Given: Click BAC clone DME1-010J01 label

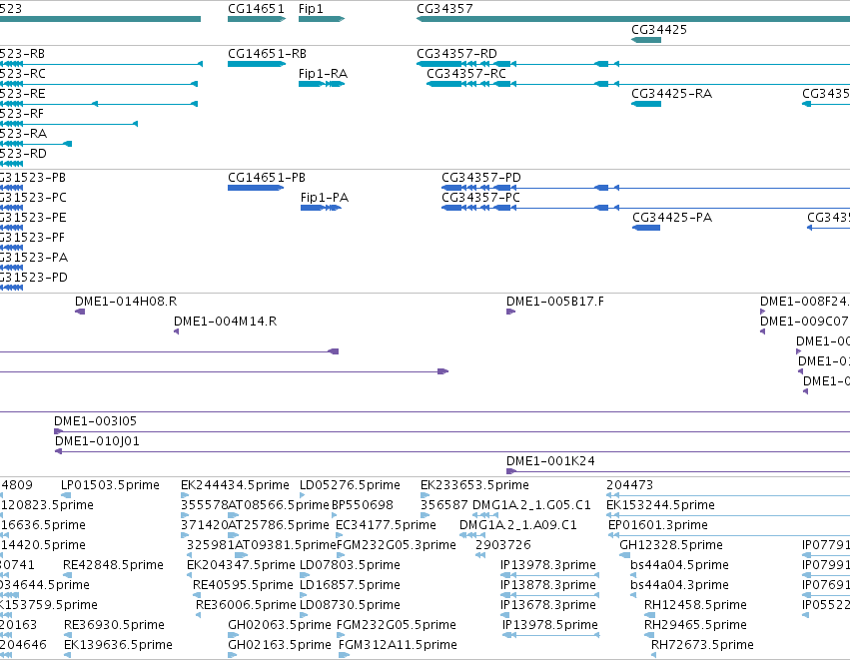Looking at the screenshot, I should (x=97, y=441).
